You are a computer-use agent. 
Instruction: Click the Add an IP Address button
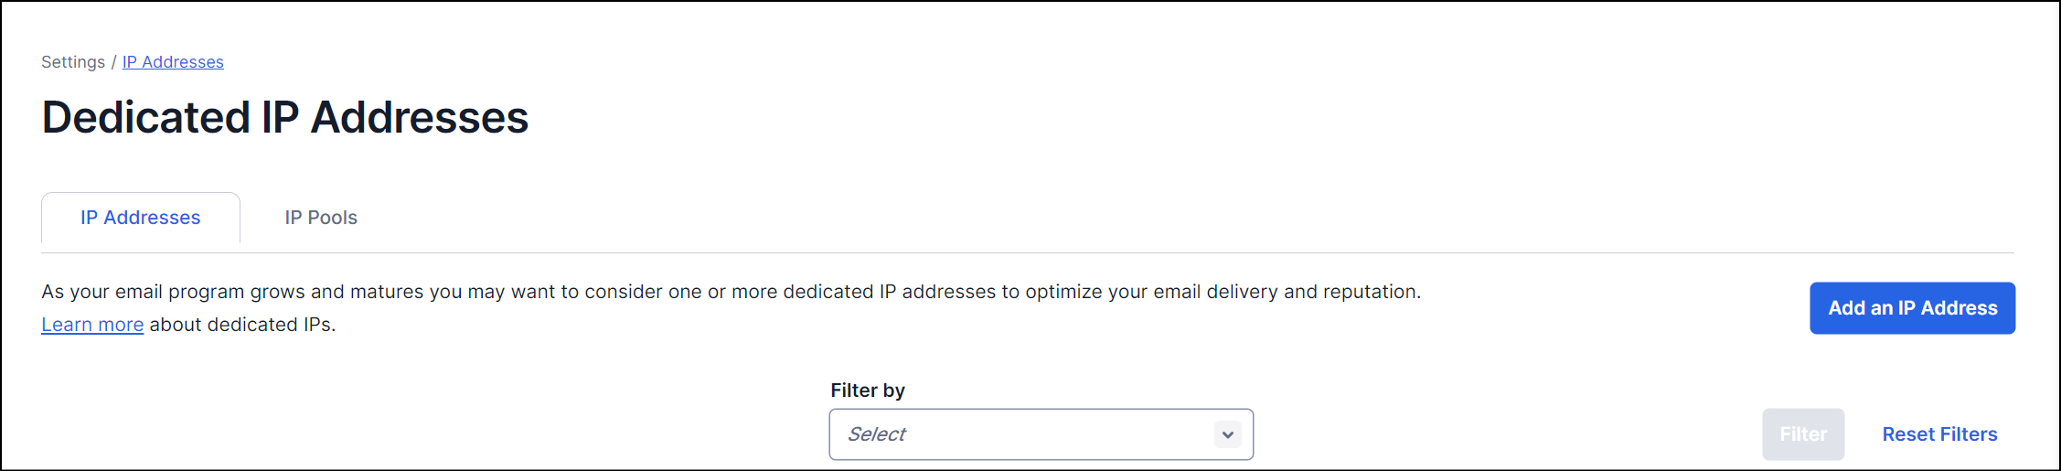[1912, 308]
